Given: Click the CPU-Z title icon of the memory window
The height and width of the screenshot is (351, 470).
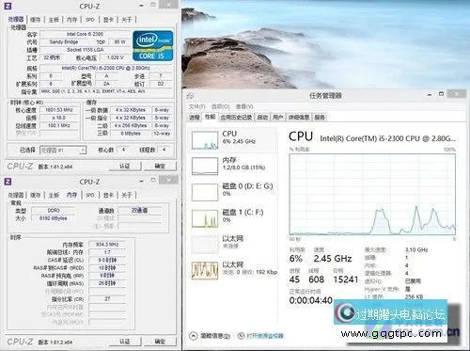Looking at the screenshot, I should 8,181.
